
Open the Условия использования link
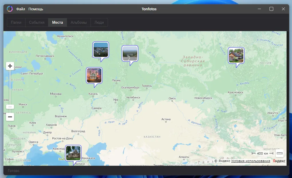pos(250,161)
